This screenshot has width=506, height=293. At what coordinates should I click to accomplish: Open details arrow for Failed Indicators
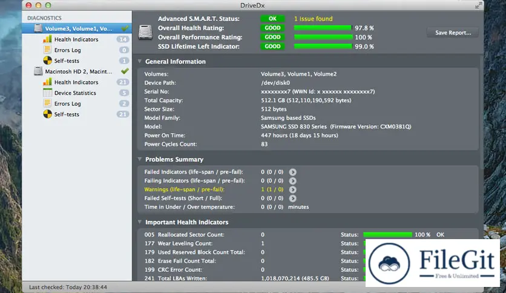click(293, 172)
